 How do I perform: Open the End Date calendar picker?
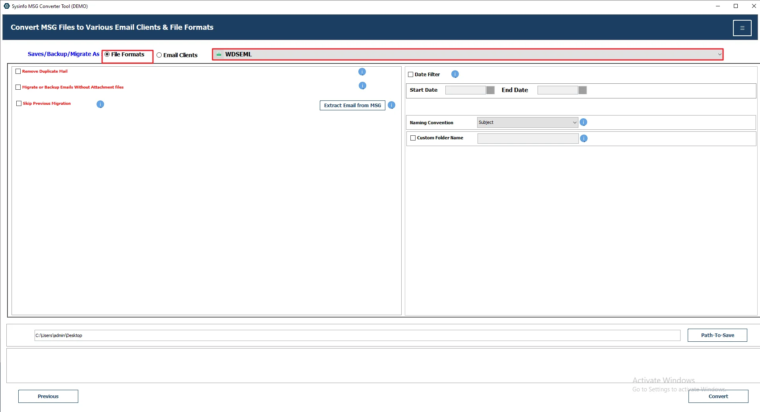tap(582, 90)
